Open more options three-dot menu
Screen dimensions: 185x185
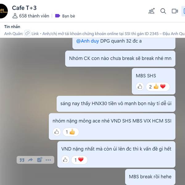[x=48, y=160]
